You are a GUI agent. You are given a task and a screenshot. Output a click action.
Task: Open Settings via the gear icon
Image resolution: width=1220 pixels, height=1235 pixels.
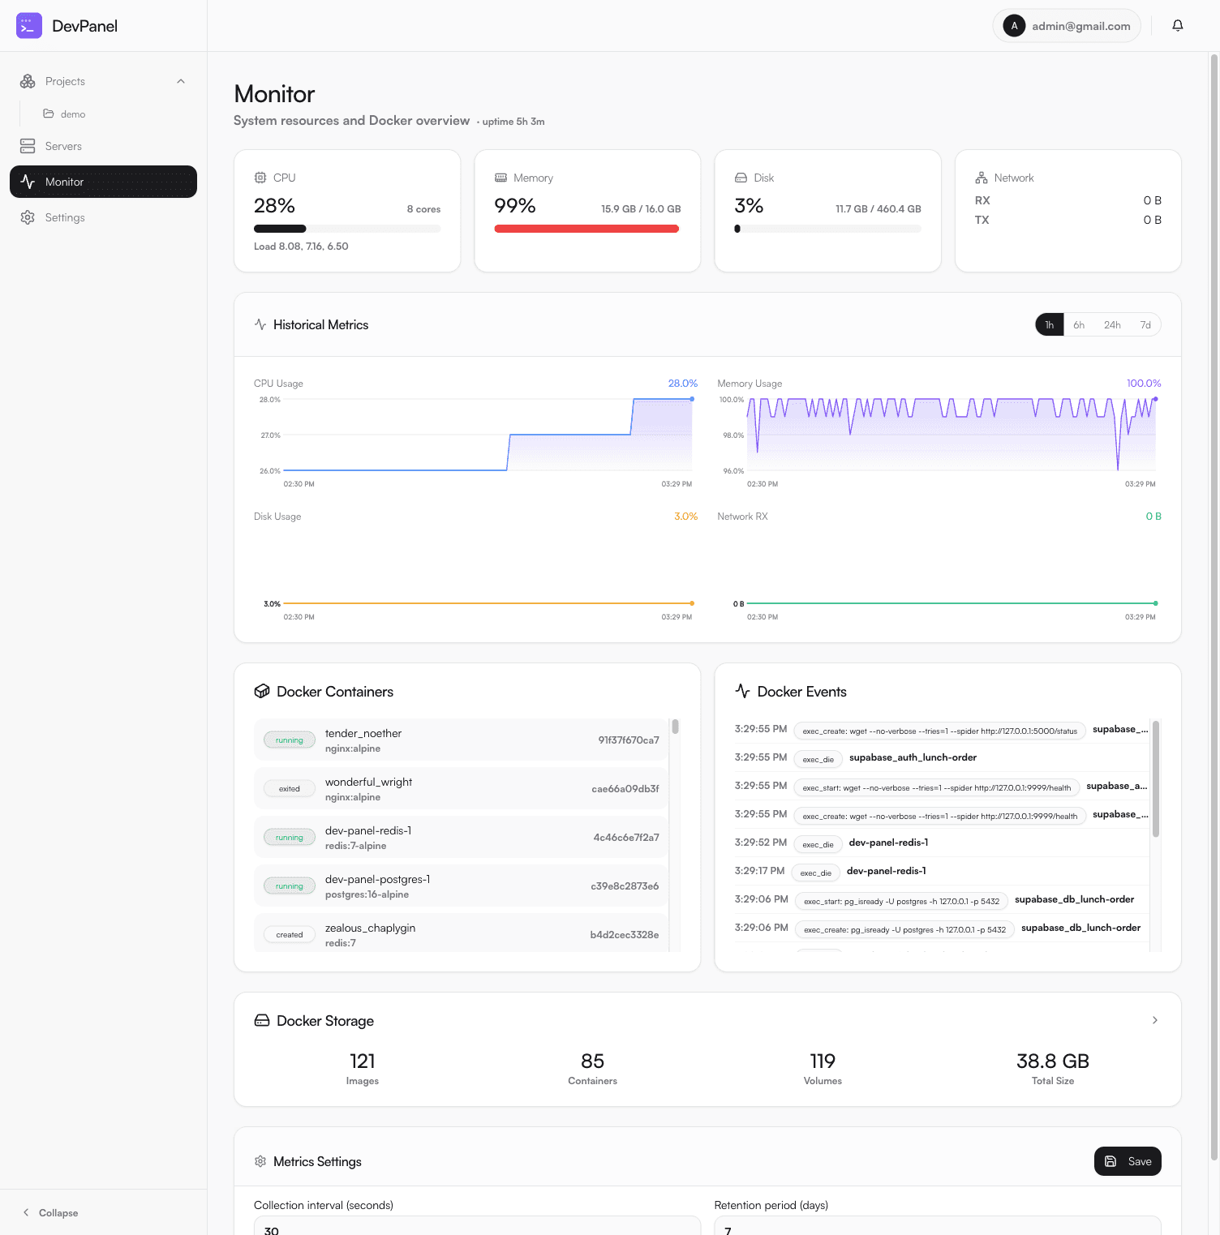28,217
